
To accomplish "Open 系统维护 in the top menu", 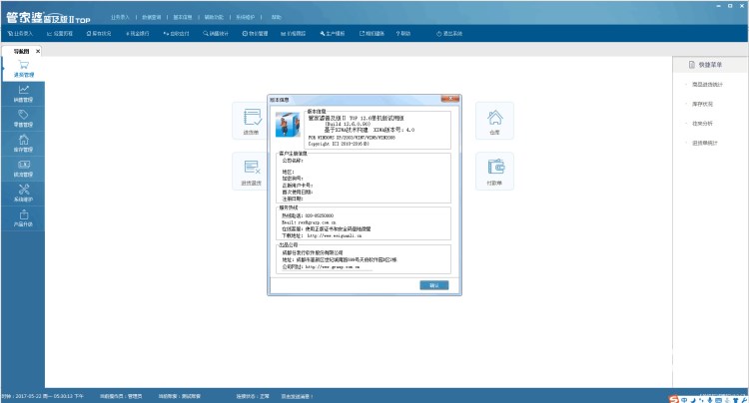I will click(246, 17).
